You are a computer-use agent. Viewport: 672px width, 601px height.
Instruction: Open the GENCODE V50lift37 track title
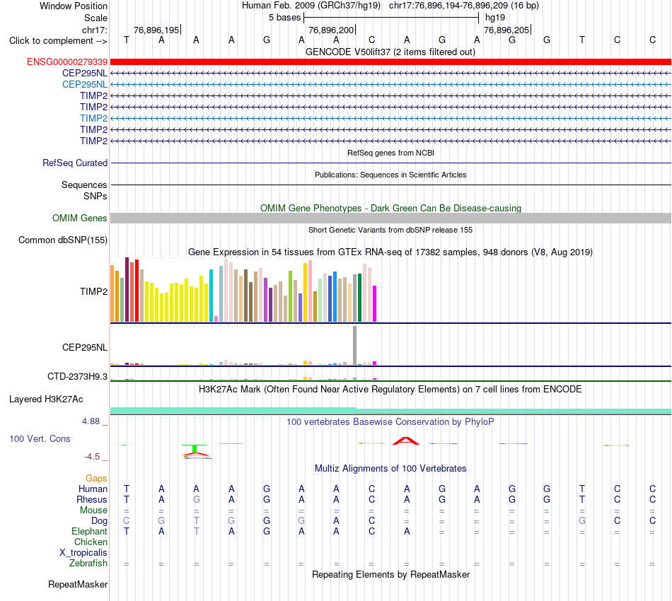click(x=390, y=52)
